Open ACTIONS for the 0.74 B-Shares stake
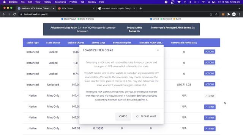243x136 pixels. coord(210,74)
